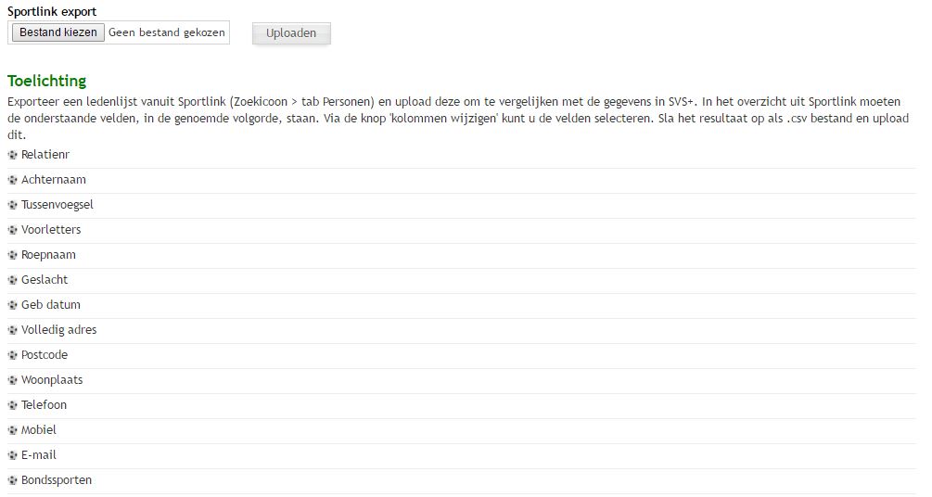Click the ball bullet before Voorletters

point(13,230)
